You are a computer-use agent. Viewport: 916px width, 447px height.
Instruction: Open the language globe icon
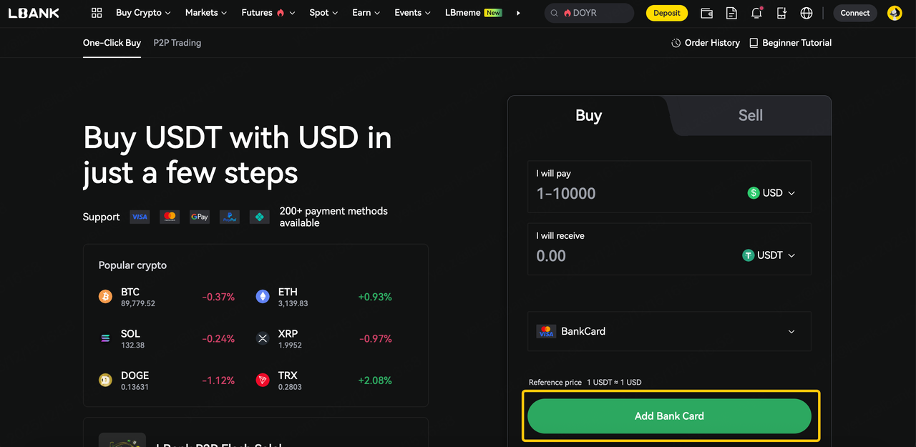pos(807,13)
